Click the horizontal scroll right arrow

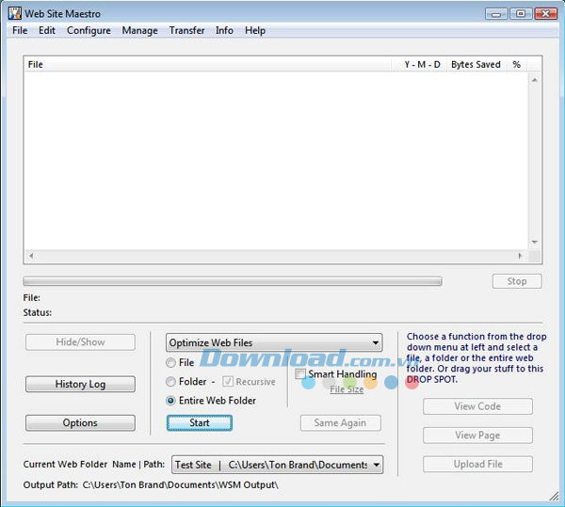520,256
